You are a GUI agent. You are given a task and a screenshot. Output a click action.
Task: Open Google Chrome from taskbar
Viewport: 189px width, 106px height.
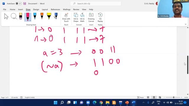point(101,102)
